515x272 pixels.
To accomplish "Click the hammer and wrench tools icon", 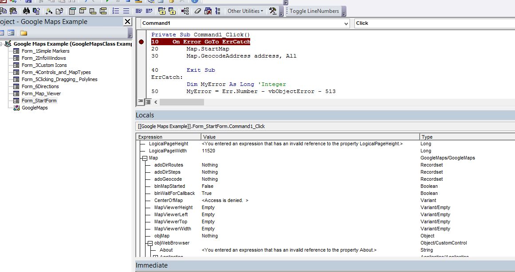I will pos(273,11).
